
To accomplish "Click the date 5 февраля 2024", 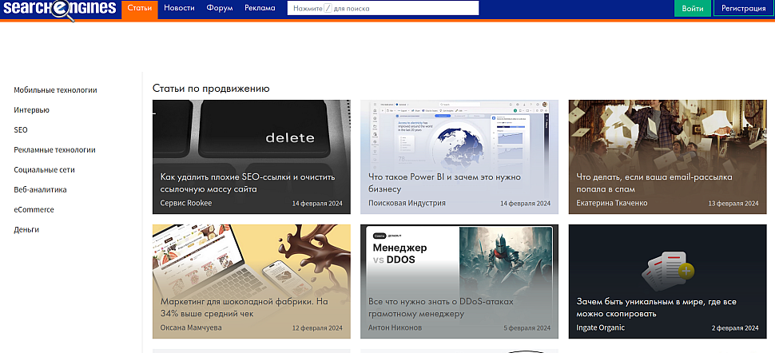I will point(527,328).
